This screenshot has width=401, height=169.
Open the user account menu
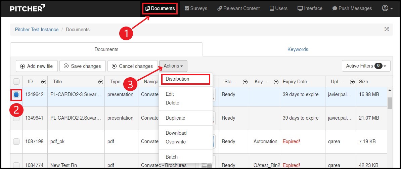click(387, 8)
